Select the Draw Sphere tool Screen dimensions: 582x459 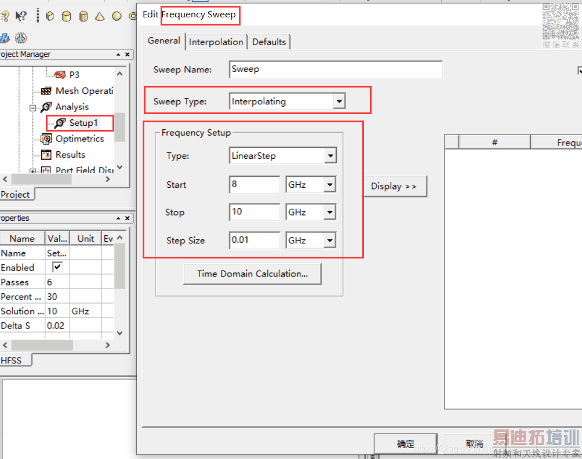pos(117,16)
